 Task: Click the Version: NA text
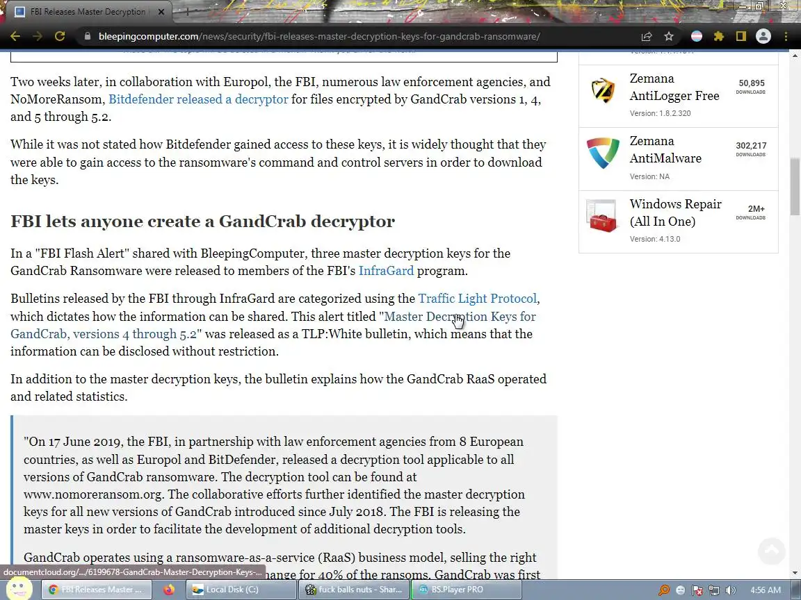pos(649,176)
